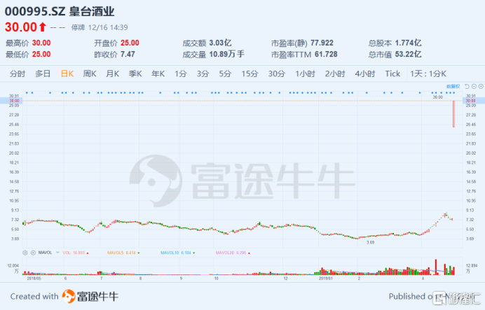
Task: Click the tall red candlestick at chart right
Action: pyautogui.click(x=453, y=113)
